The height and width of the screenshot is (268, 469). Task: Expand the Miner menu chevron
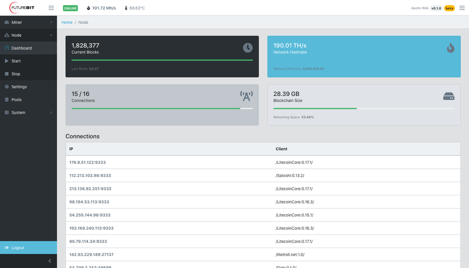click(x=51, y=22)
